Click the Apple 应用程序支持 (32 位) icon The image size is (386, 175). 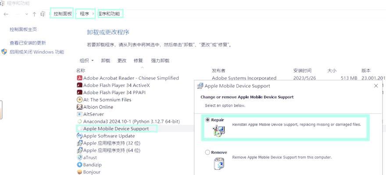(x=79, y=143)
